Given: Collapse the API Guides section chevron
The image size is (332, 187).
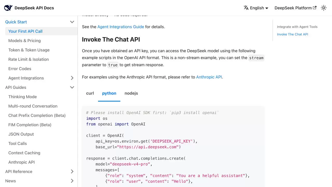Looking at the screenshot, I should pyautogui.click(x=72, y=87).
